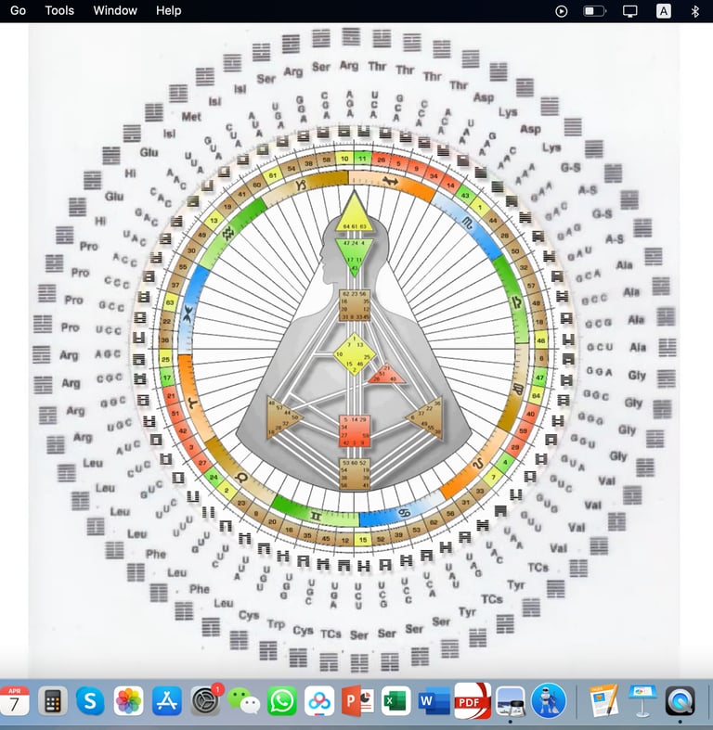Viewport: 713px width, 730px height.
Task: Switch to Preview in the Dock
Action: 511,700
